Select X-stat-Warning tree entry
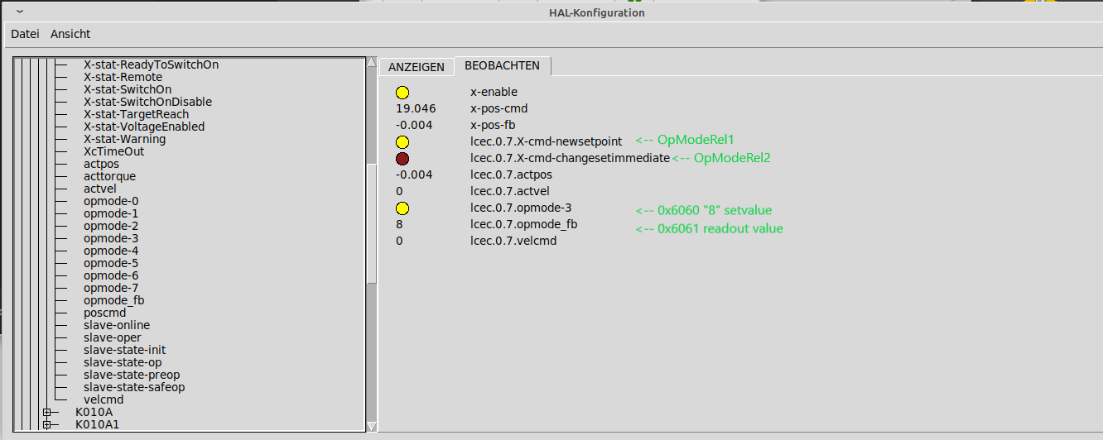This screenshot has height=440, width=1103. (124, 139)
